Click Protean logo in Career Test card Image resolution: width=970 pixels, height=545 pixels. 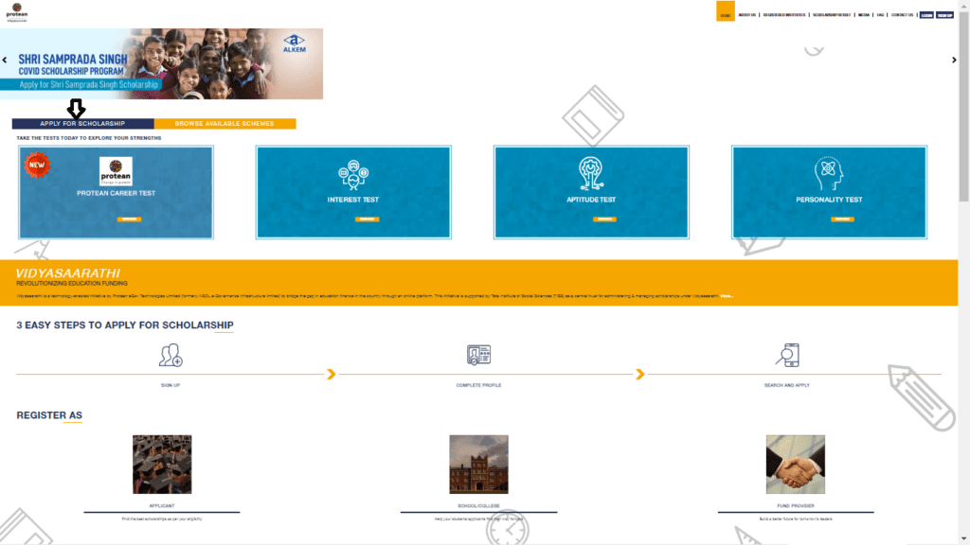116,171
